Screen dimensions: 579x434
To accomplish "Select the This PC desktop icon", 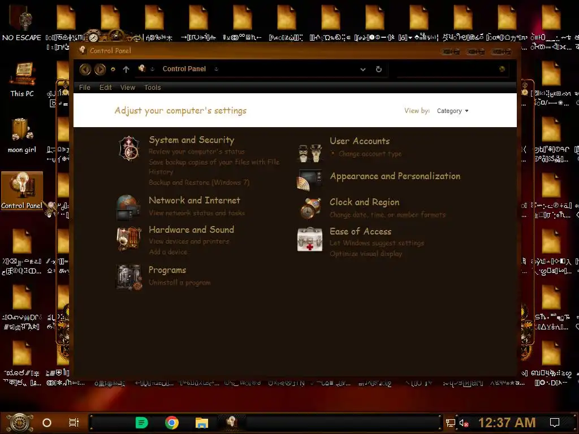I will (x=22, y=80).
